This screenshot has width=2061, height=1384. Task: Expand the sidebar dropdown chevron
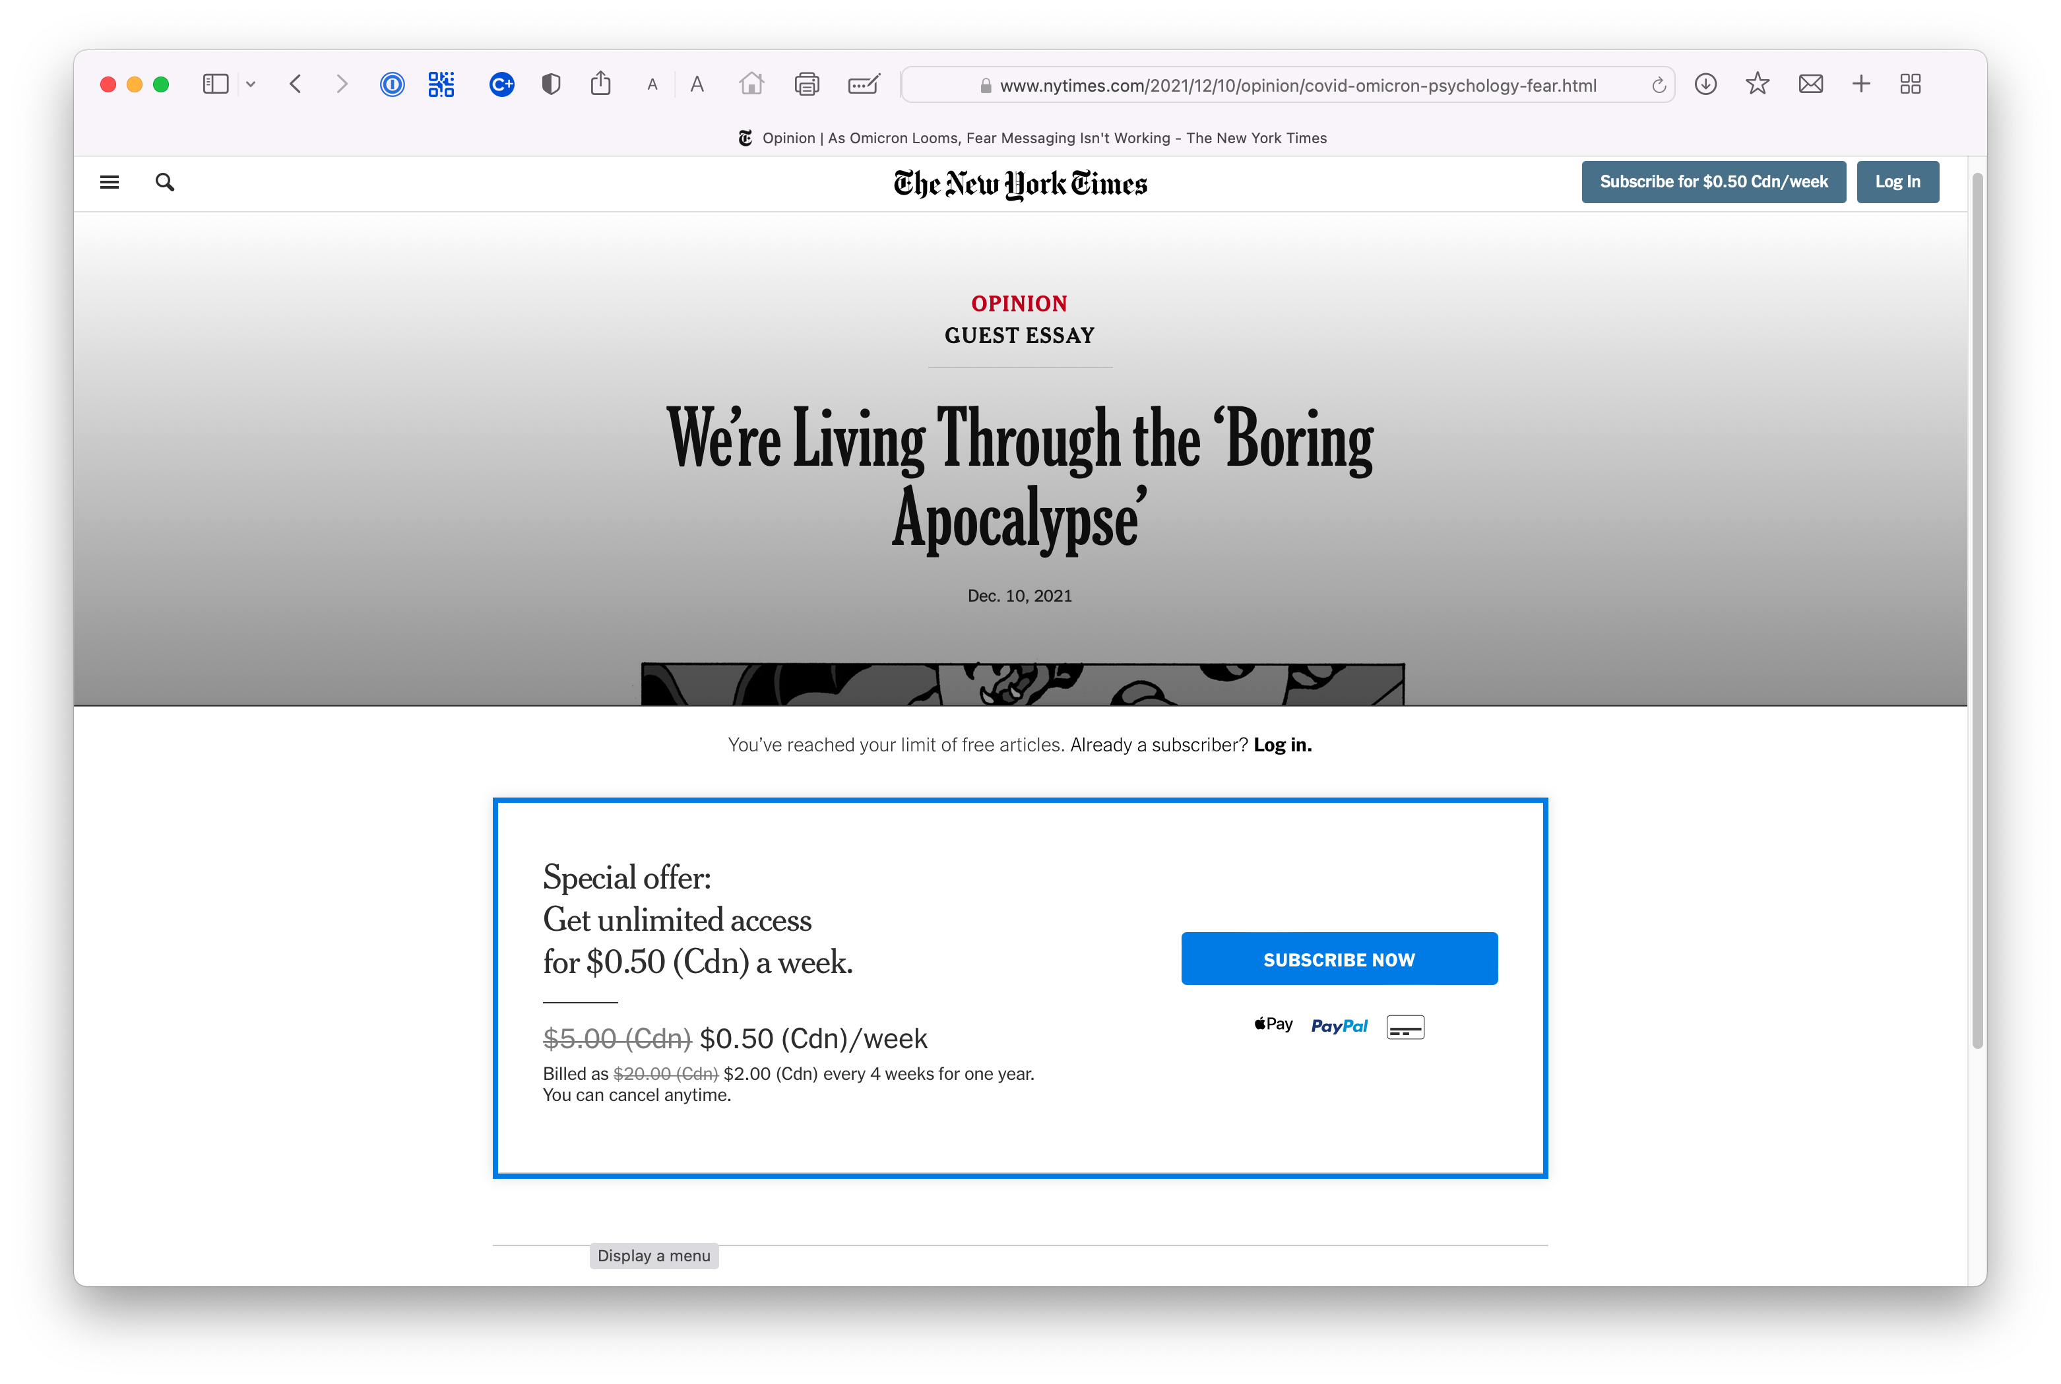point(251,84)
